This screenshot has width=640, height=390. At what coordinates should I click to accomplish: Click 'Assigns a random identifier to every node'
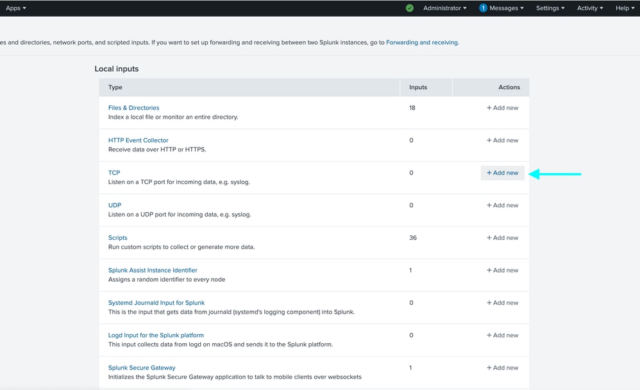pos(167,280)
